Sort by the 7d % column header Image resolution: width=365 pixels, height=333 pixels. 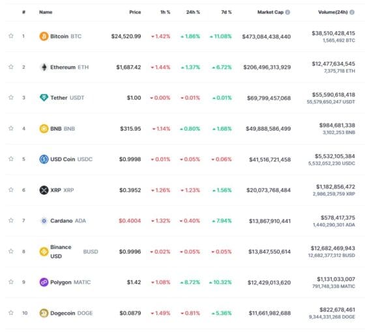[x=226, y=12]
